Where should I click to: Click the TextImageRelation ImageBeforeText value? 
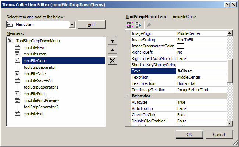(x=193, y=90)
